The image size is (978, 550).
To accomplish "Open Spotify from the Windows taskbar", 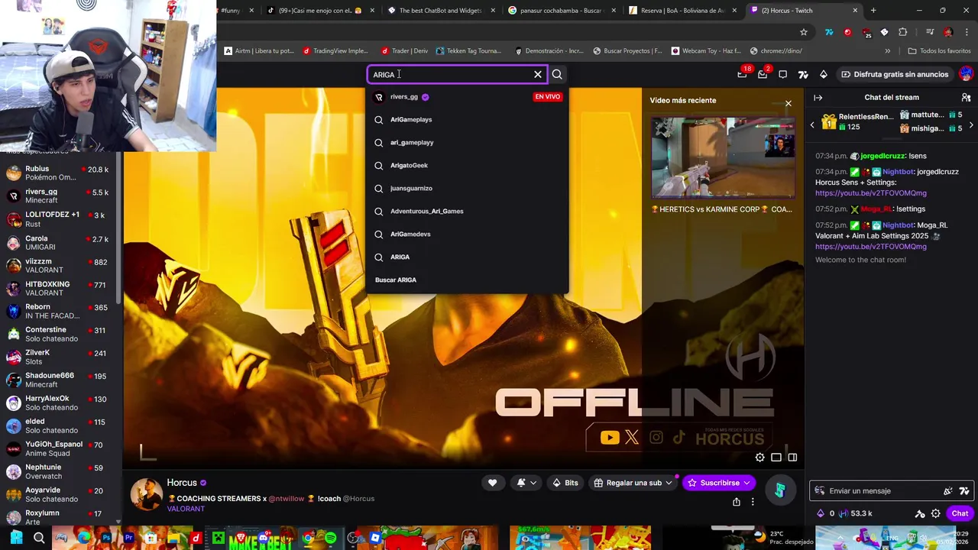I will point(330,539).
